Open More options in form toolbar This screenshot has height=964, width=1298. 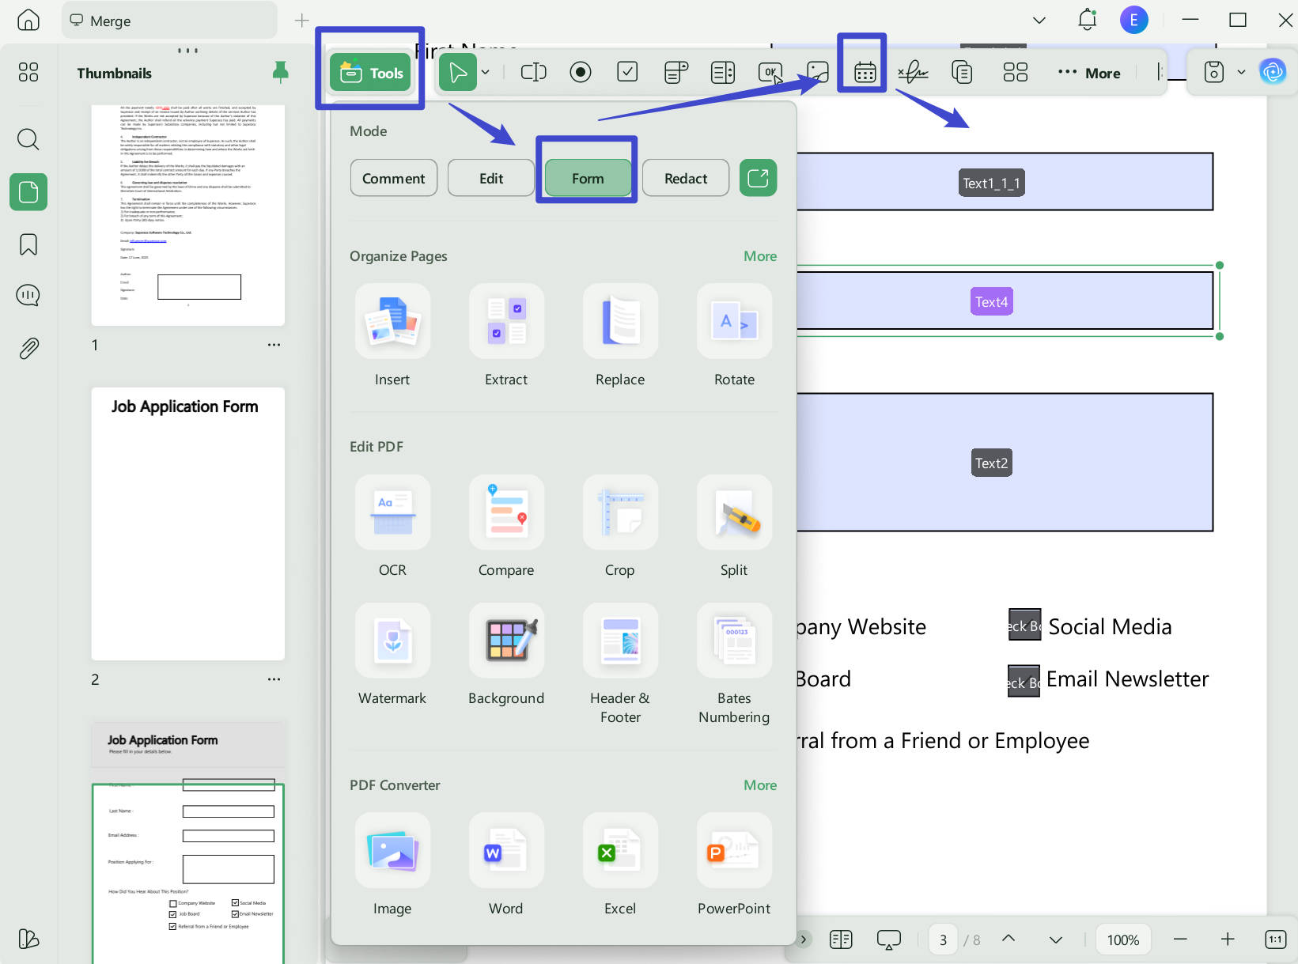pyautogui.click(x=1089, y=73)
